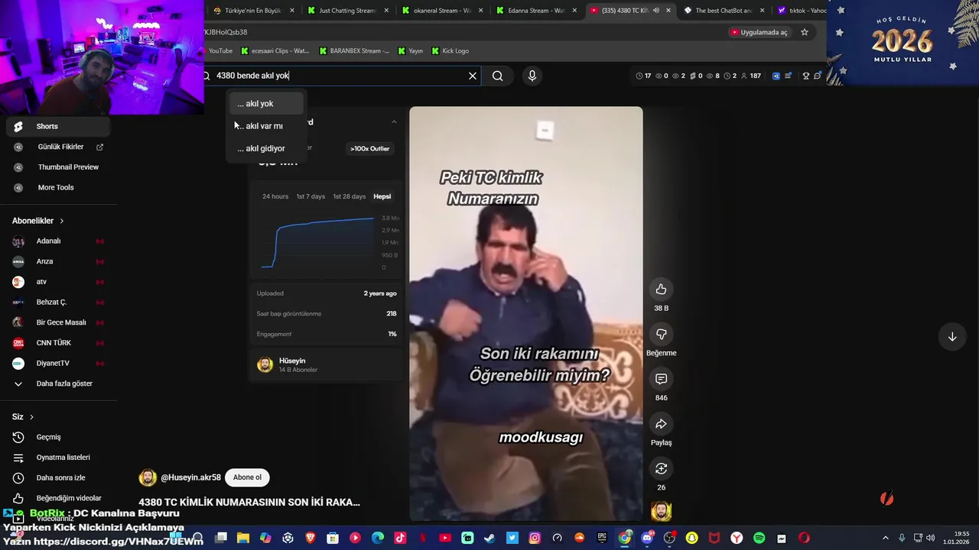
Task: Switch to Edanna Stream browser tab
Action: 535,11
